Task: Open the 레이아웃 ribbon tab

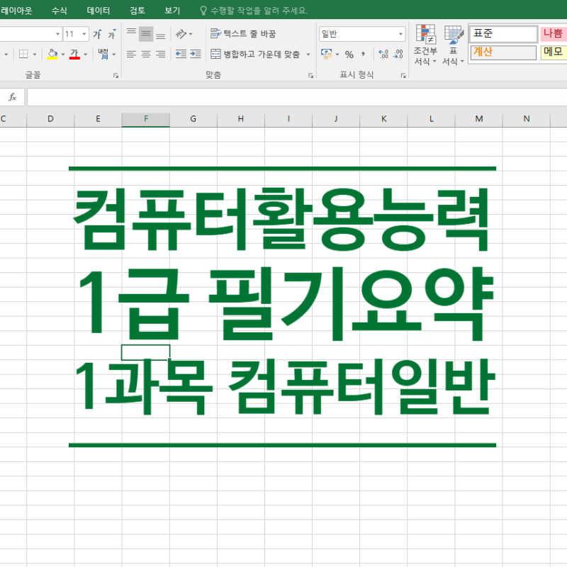Action: (x=16, y=11)
